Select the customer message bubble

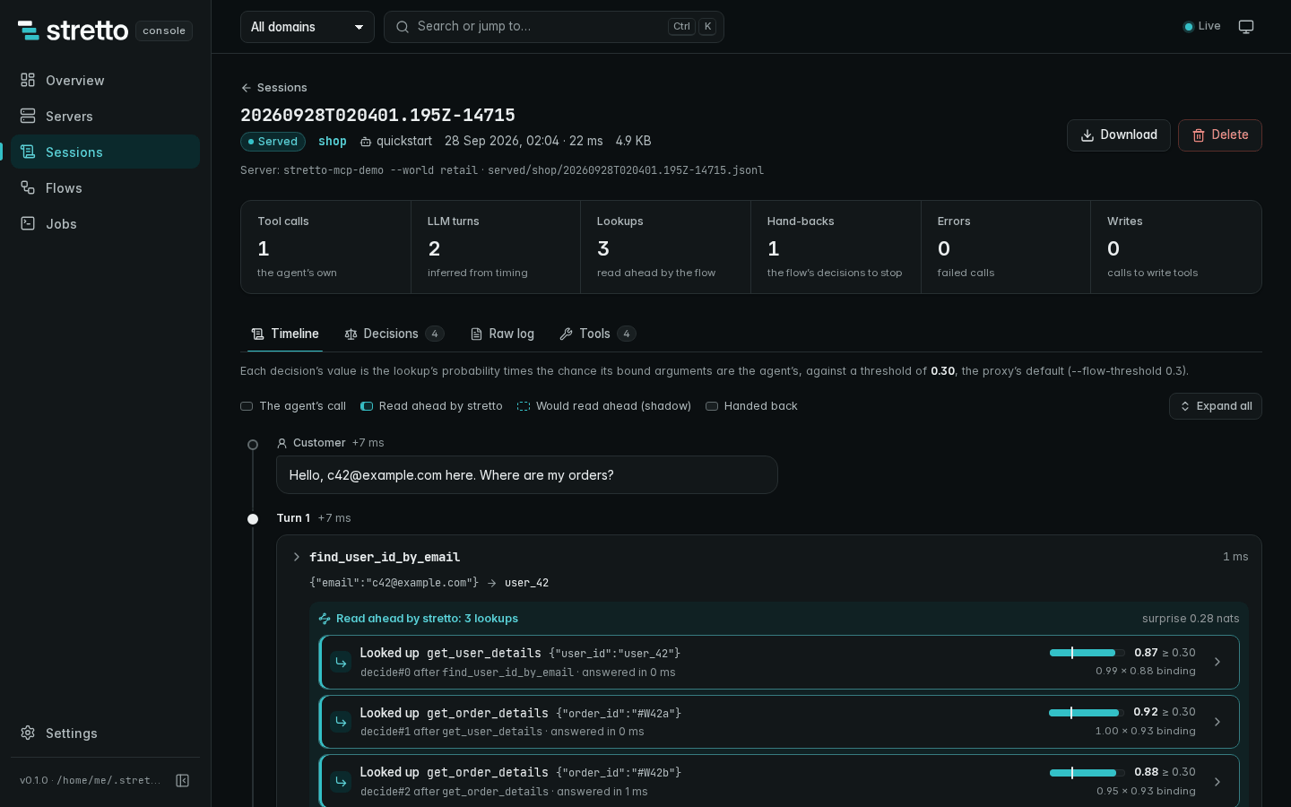click(x=526, y=475)
